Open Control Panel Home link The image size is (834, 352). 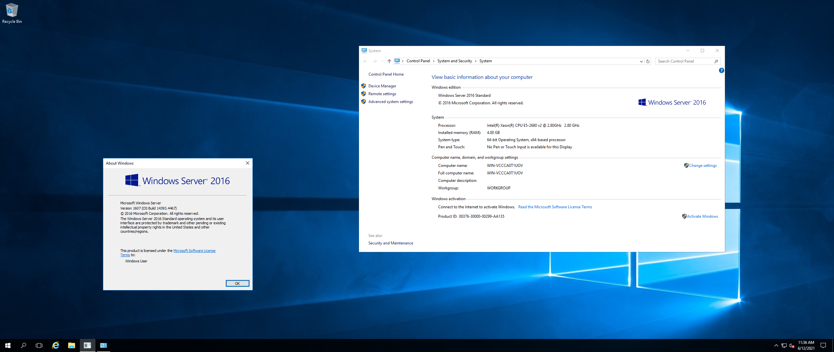386,74
